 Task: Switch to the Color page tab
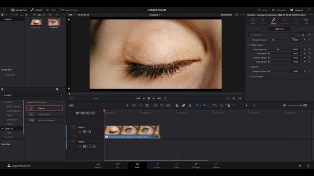tap(177, 165)
